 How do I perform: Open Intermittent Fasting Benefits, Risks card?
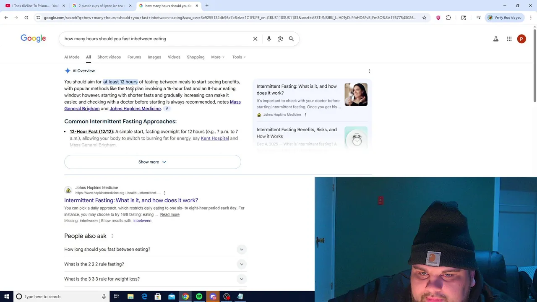297,133
